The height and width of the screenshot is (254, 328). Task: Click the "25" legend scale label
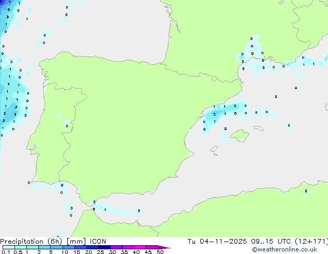click(100, 252)
